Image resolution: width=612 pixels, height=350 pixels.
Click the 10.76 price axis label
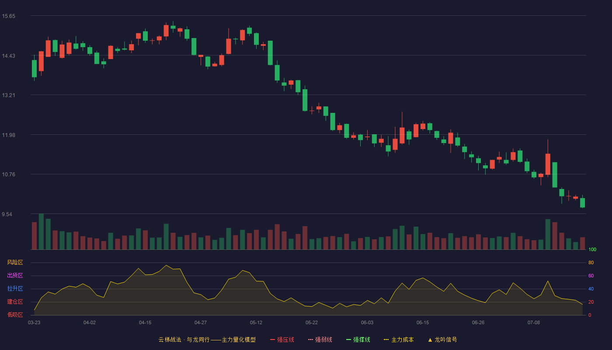tap(9, 175)
